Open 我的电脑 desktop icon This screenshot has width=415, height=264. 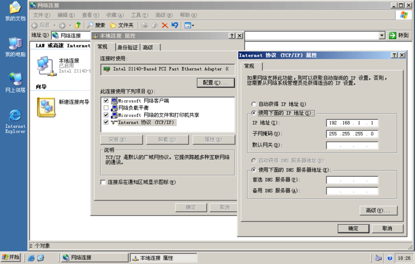pos(15,44)
